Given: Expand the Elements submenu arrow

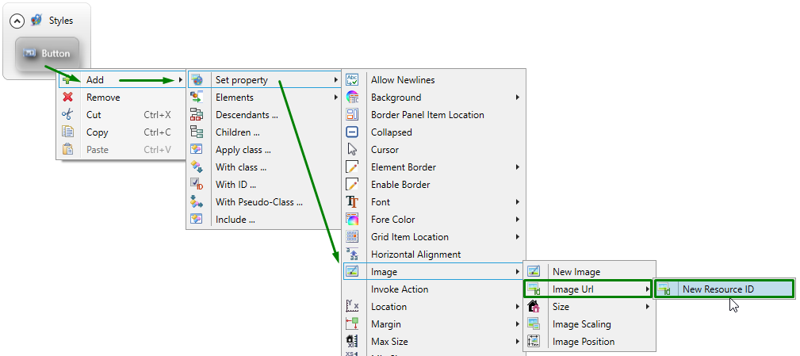Looking at the screenshot, I should 336,98.
